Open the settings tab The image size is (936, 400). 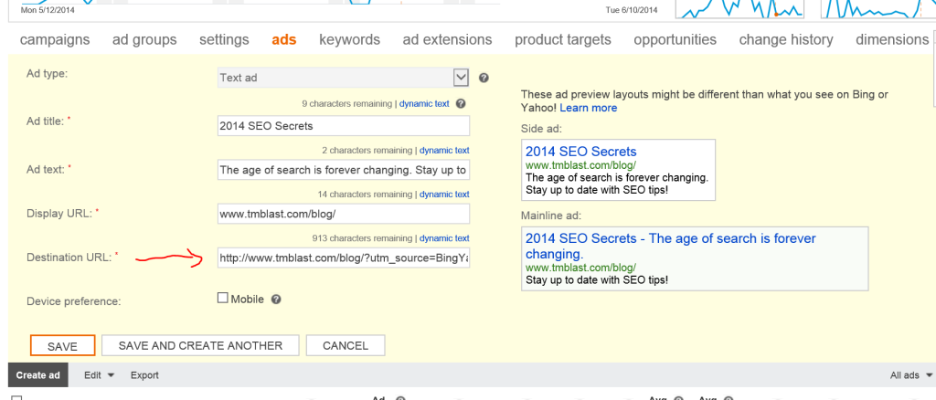pos(224,40)
